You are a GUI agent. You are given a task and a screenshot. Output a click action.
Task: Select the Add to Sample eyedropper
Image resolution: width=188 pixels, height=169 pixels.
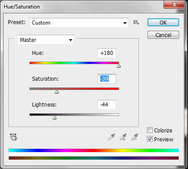point(123,137)
